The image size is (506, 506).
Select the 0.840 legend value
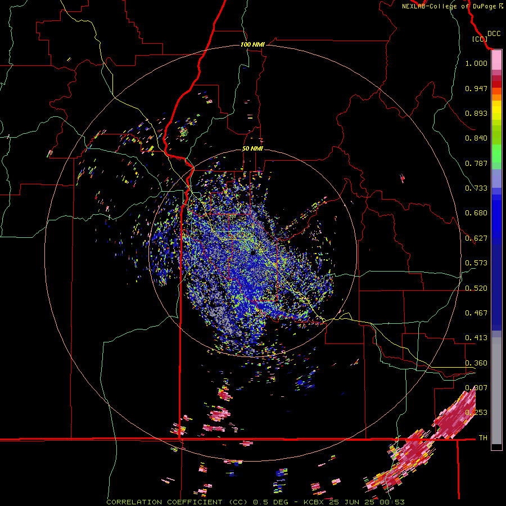pyautogui.click(x=476, y=138)
